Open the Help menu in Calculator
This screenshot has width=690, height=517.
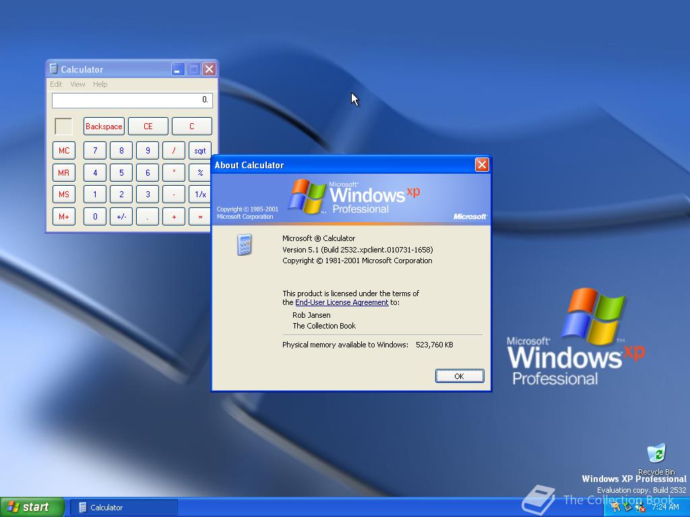click(100, 84)
